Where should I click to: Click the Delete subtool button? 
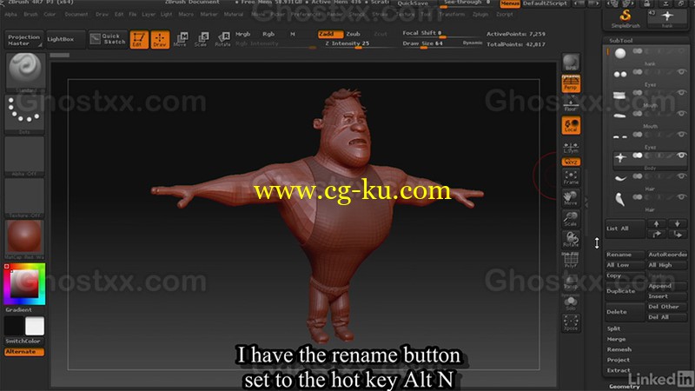625,312
